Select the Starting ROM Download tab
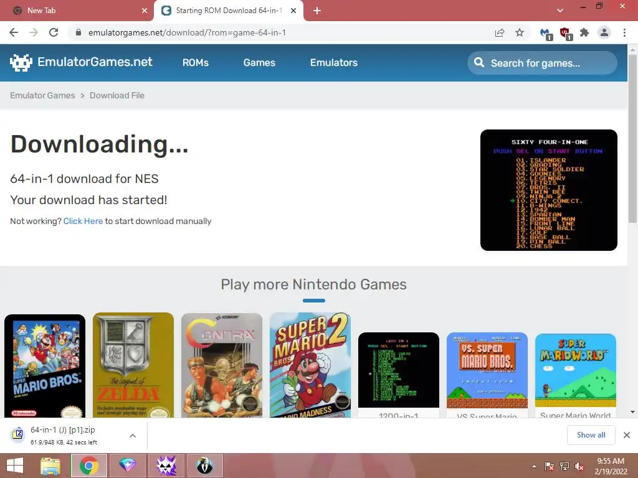Screen dimensions: 638x478 [228, 11]
